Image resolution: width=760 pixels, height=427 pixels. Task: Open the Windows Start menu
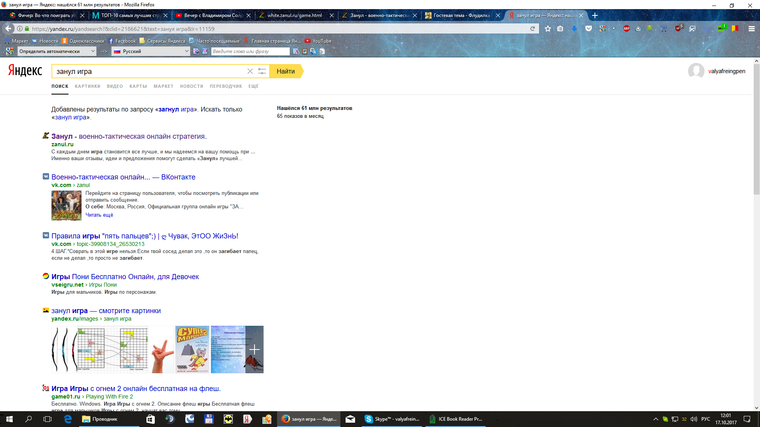[x=9, y=419]
